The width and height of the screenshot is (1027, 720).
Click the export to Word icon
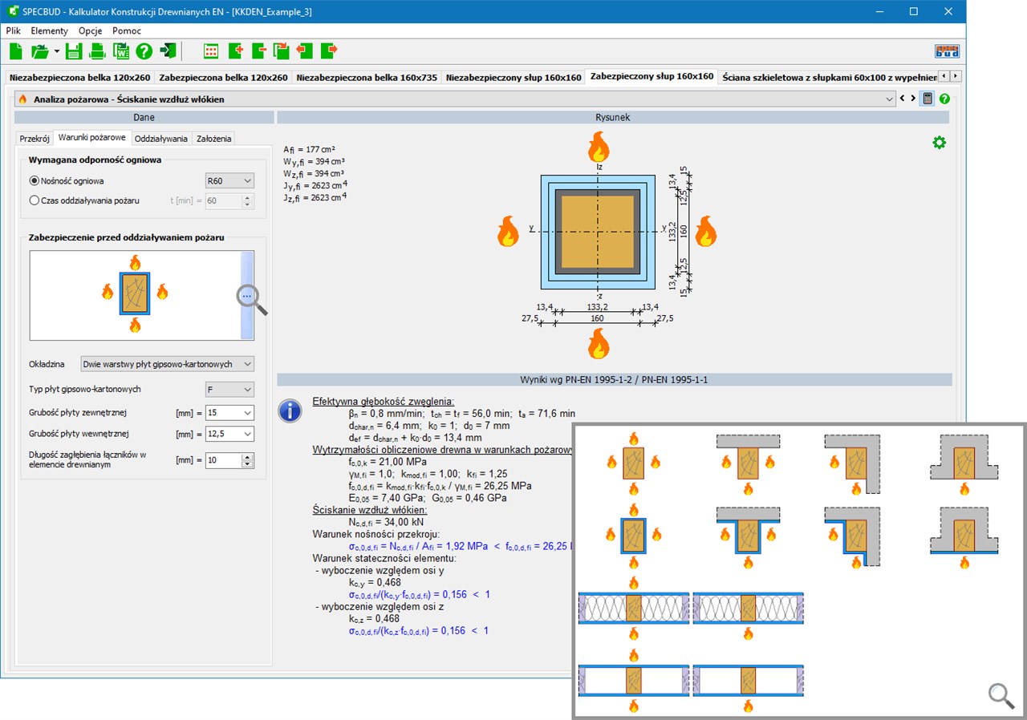point(120,51)
